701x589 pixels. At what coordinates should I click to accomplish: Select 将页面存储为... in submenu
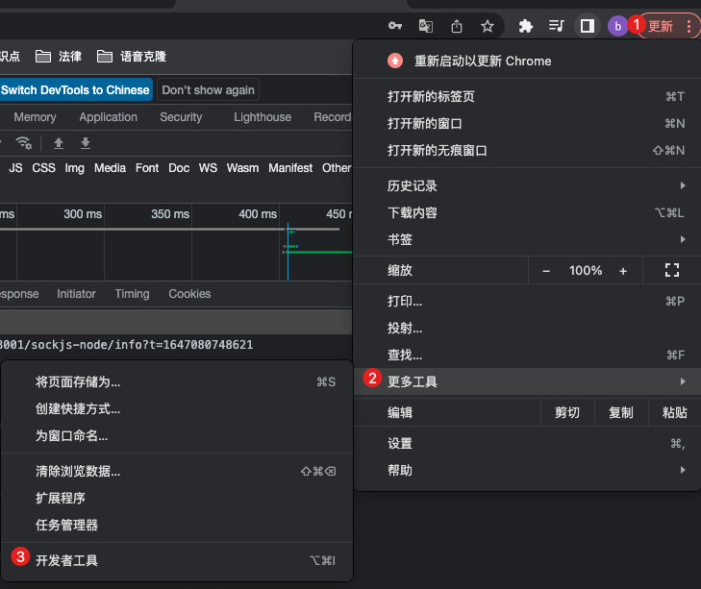[x=177, y=382]
